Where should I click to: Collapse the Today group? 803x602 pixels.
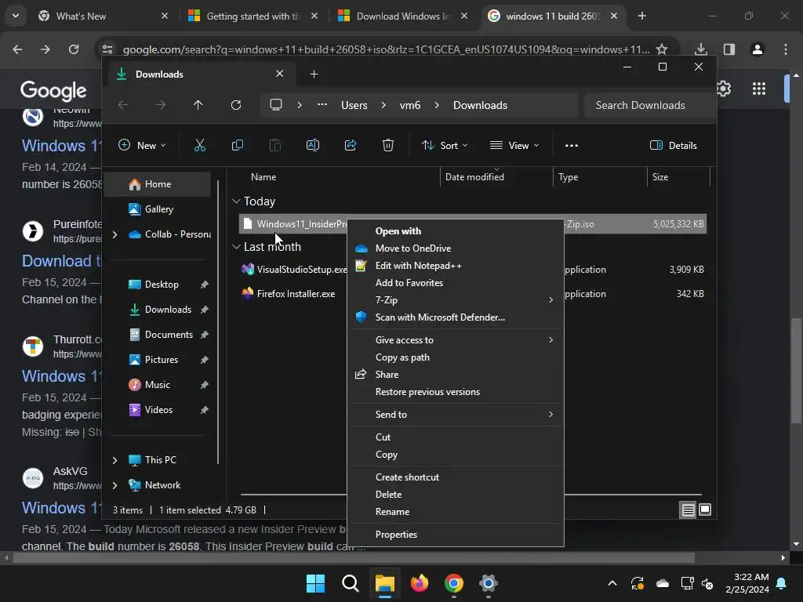click(236, 201)
